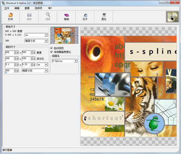
Task: Click the Open (打开) toolbar icon
Action: tap(11, 15)
